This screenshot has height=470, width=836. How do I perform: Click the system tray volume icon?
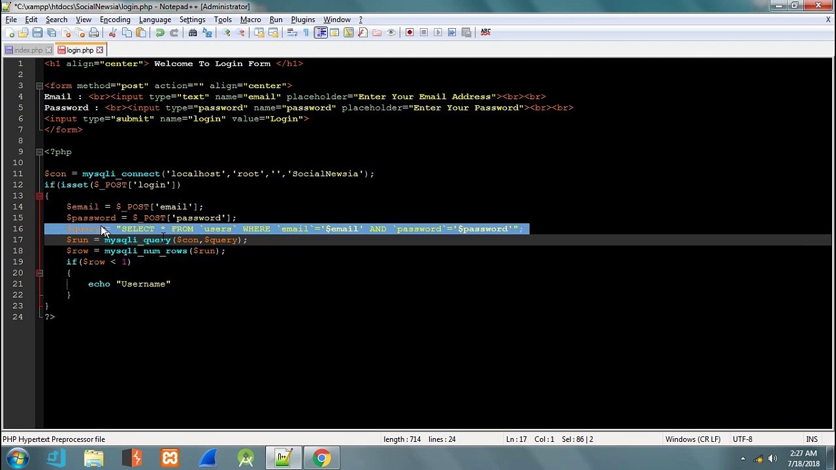click(773, 458)
